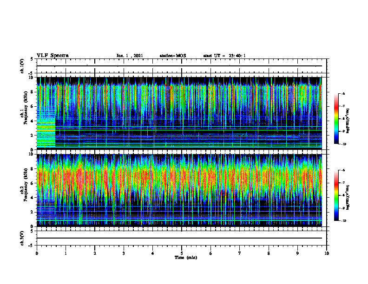Click the 8 tick on the Time axis
This screenshot has width=368, height=284.
(x=269, y=253)
